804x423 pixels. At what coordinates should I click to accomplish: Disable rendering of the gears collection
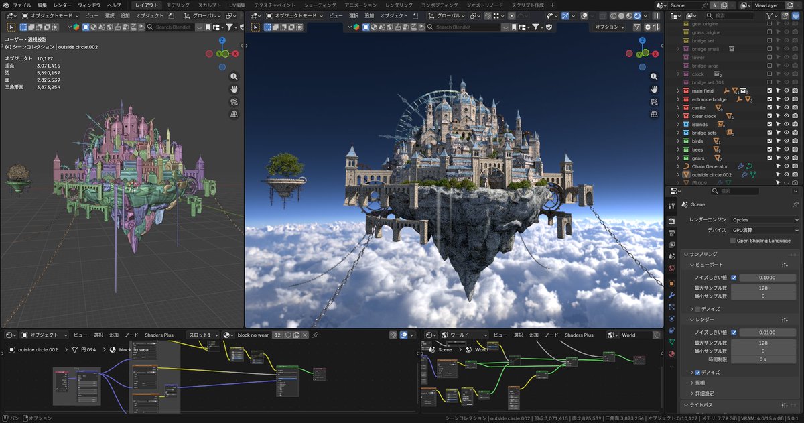pos(795,158)
